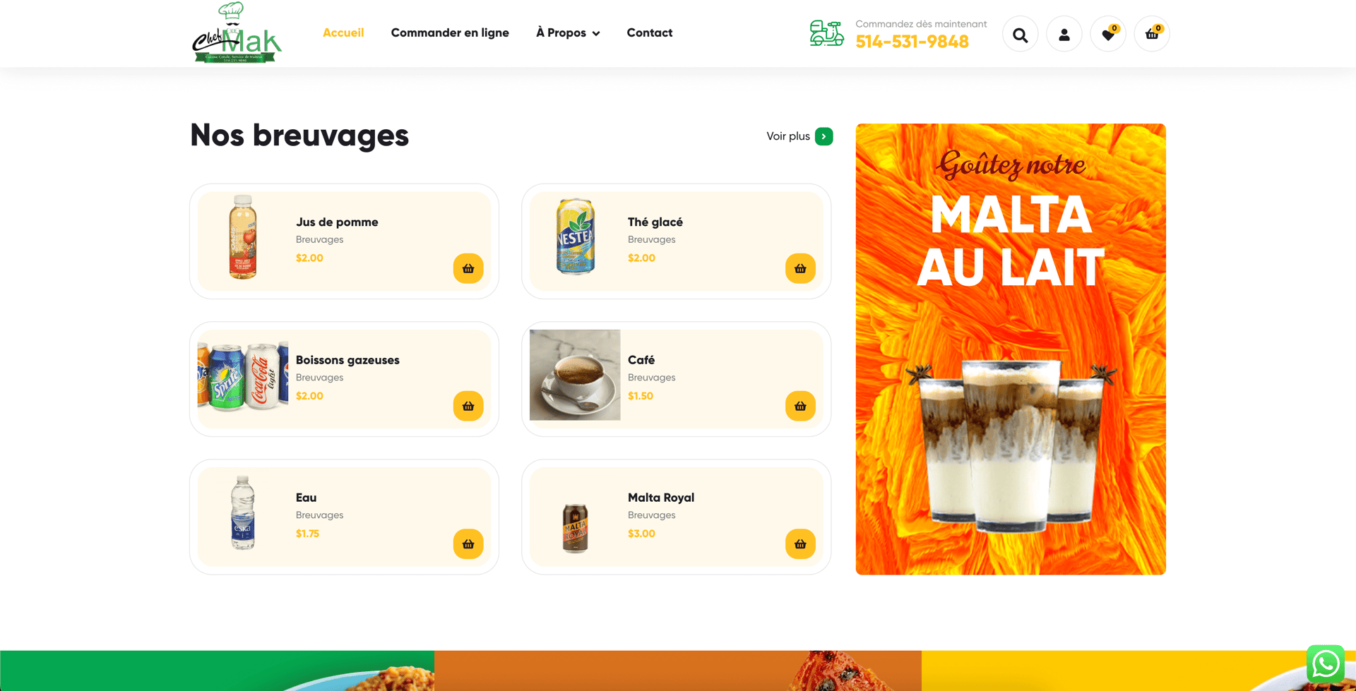Add Malta Royal to cart
The image size is (1356, 691).
[800, 544]
